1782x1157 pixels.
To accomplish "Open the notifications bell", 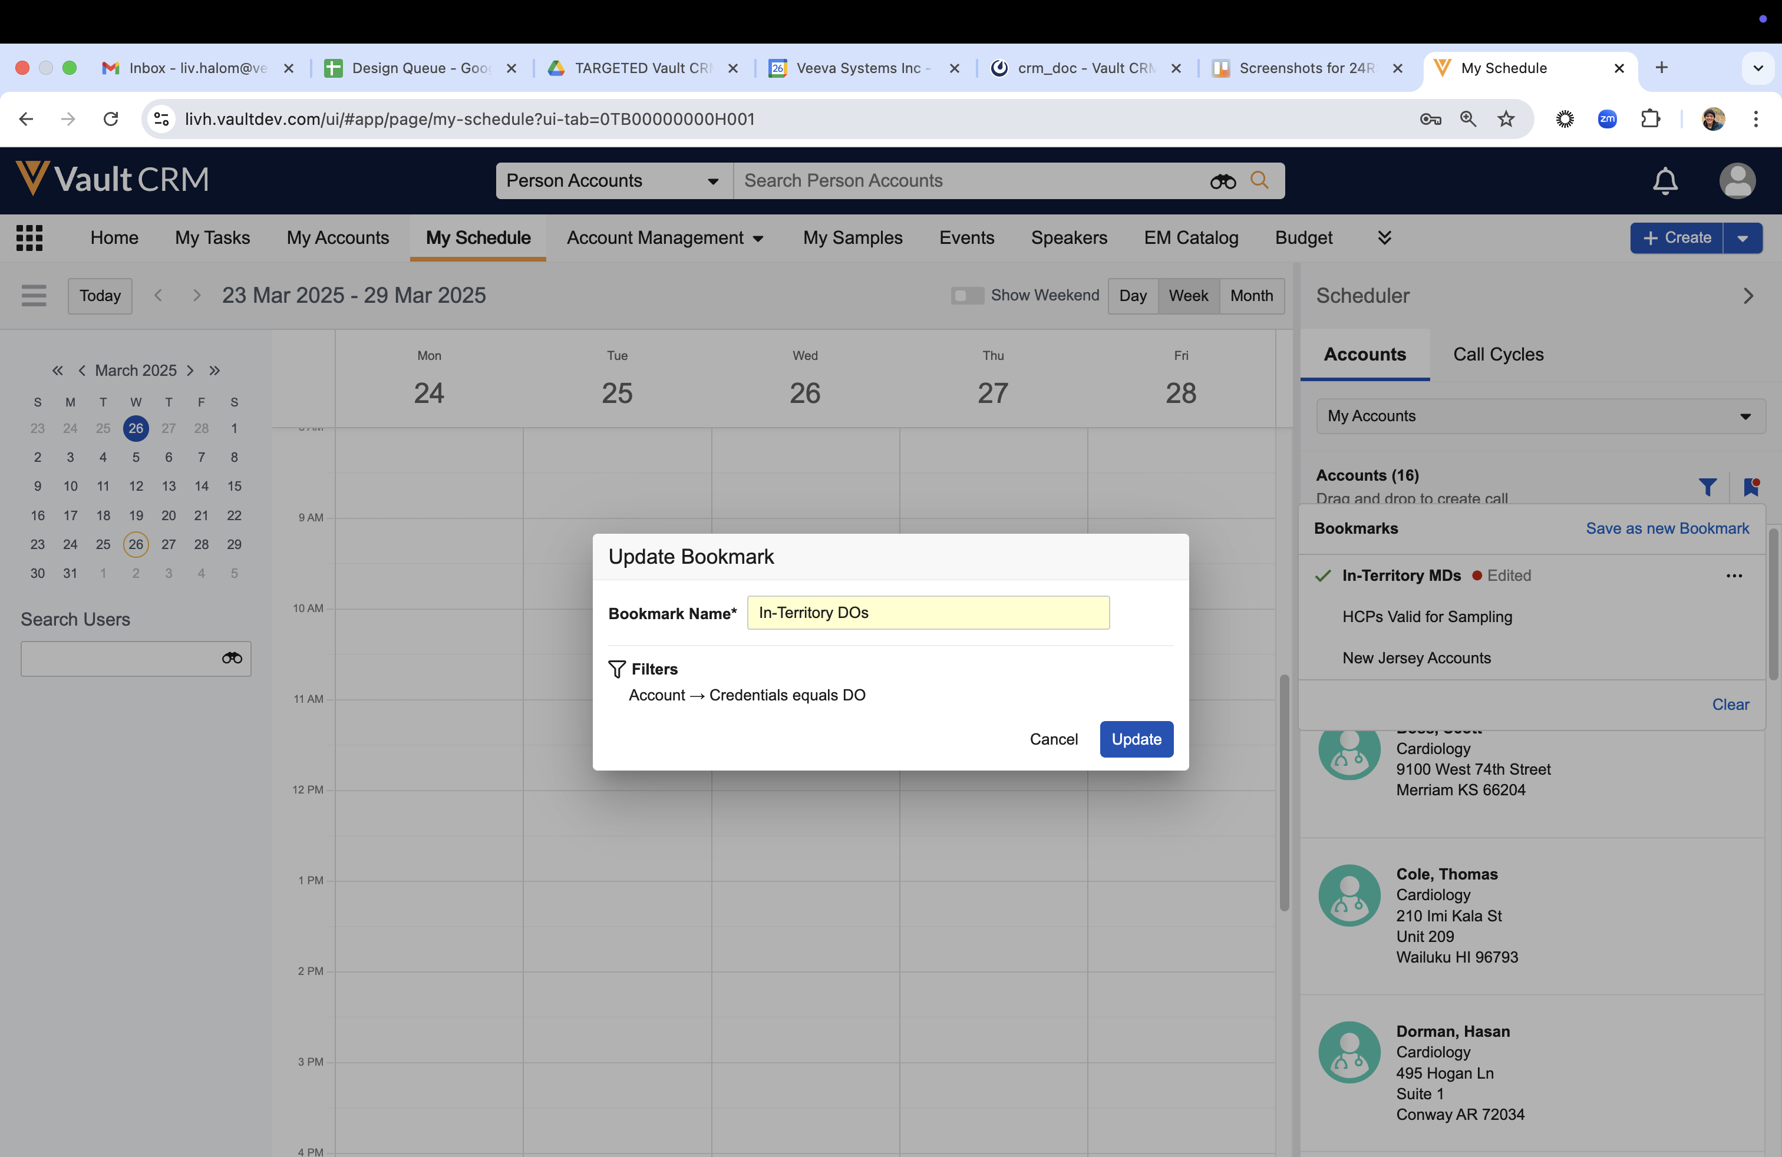I will coord(1665,181).
